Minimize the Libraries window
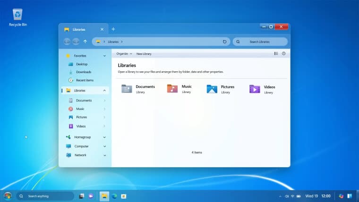359x202 pixels. (264, 27)
